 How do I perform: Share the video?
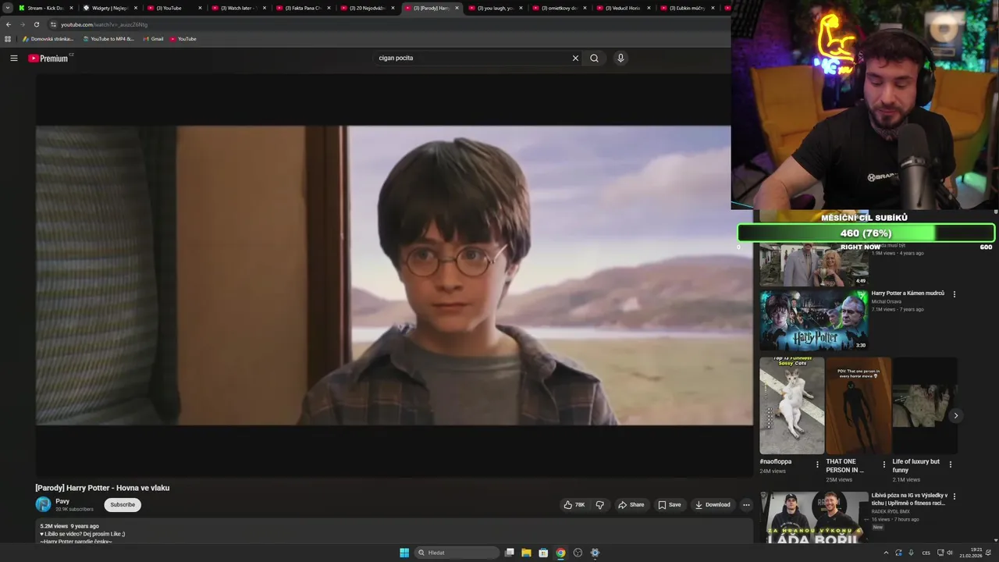(631, 505)
